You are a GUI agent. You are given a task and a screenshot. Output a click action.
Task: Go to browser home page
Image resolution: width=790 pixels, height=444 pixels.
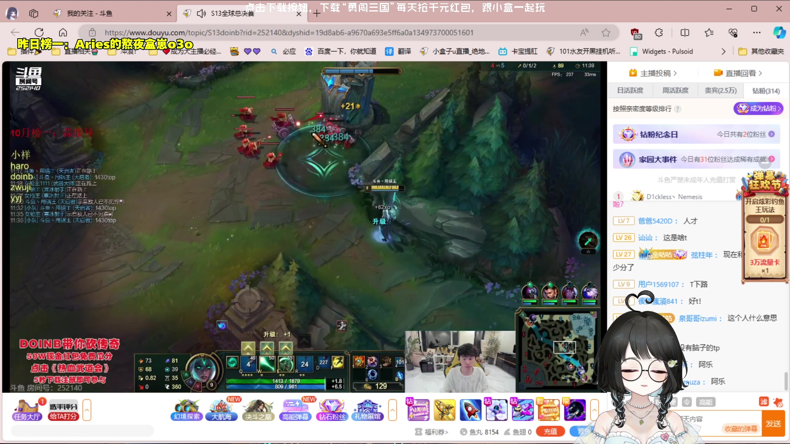point(63,32)
